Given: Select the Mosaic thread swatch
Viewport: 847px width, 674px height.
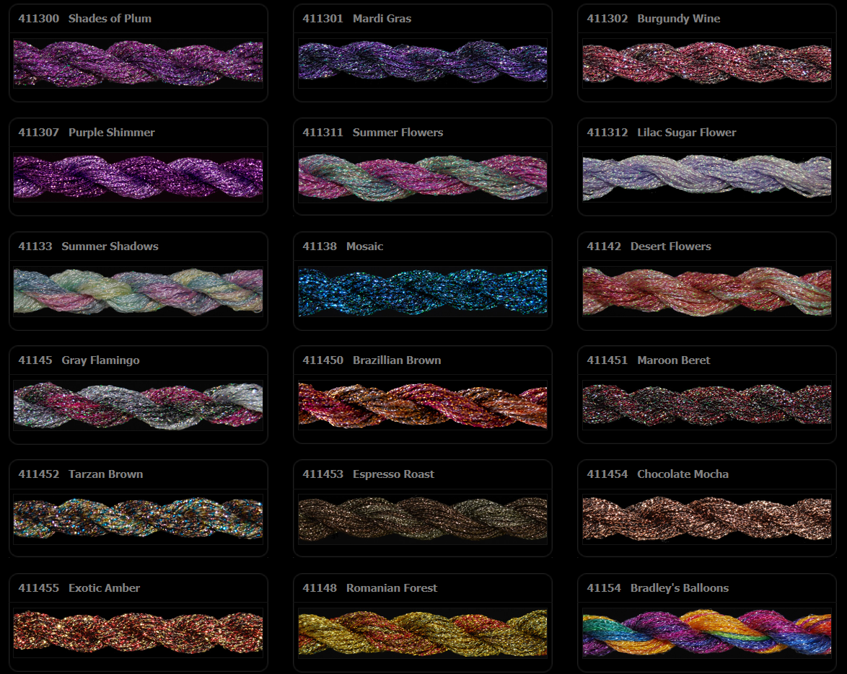Looking at the screenshot, I should (x=423, y=291).
